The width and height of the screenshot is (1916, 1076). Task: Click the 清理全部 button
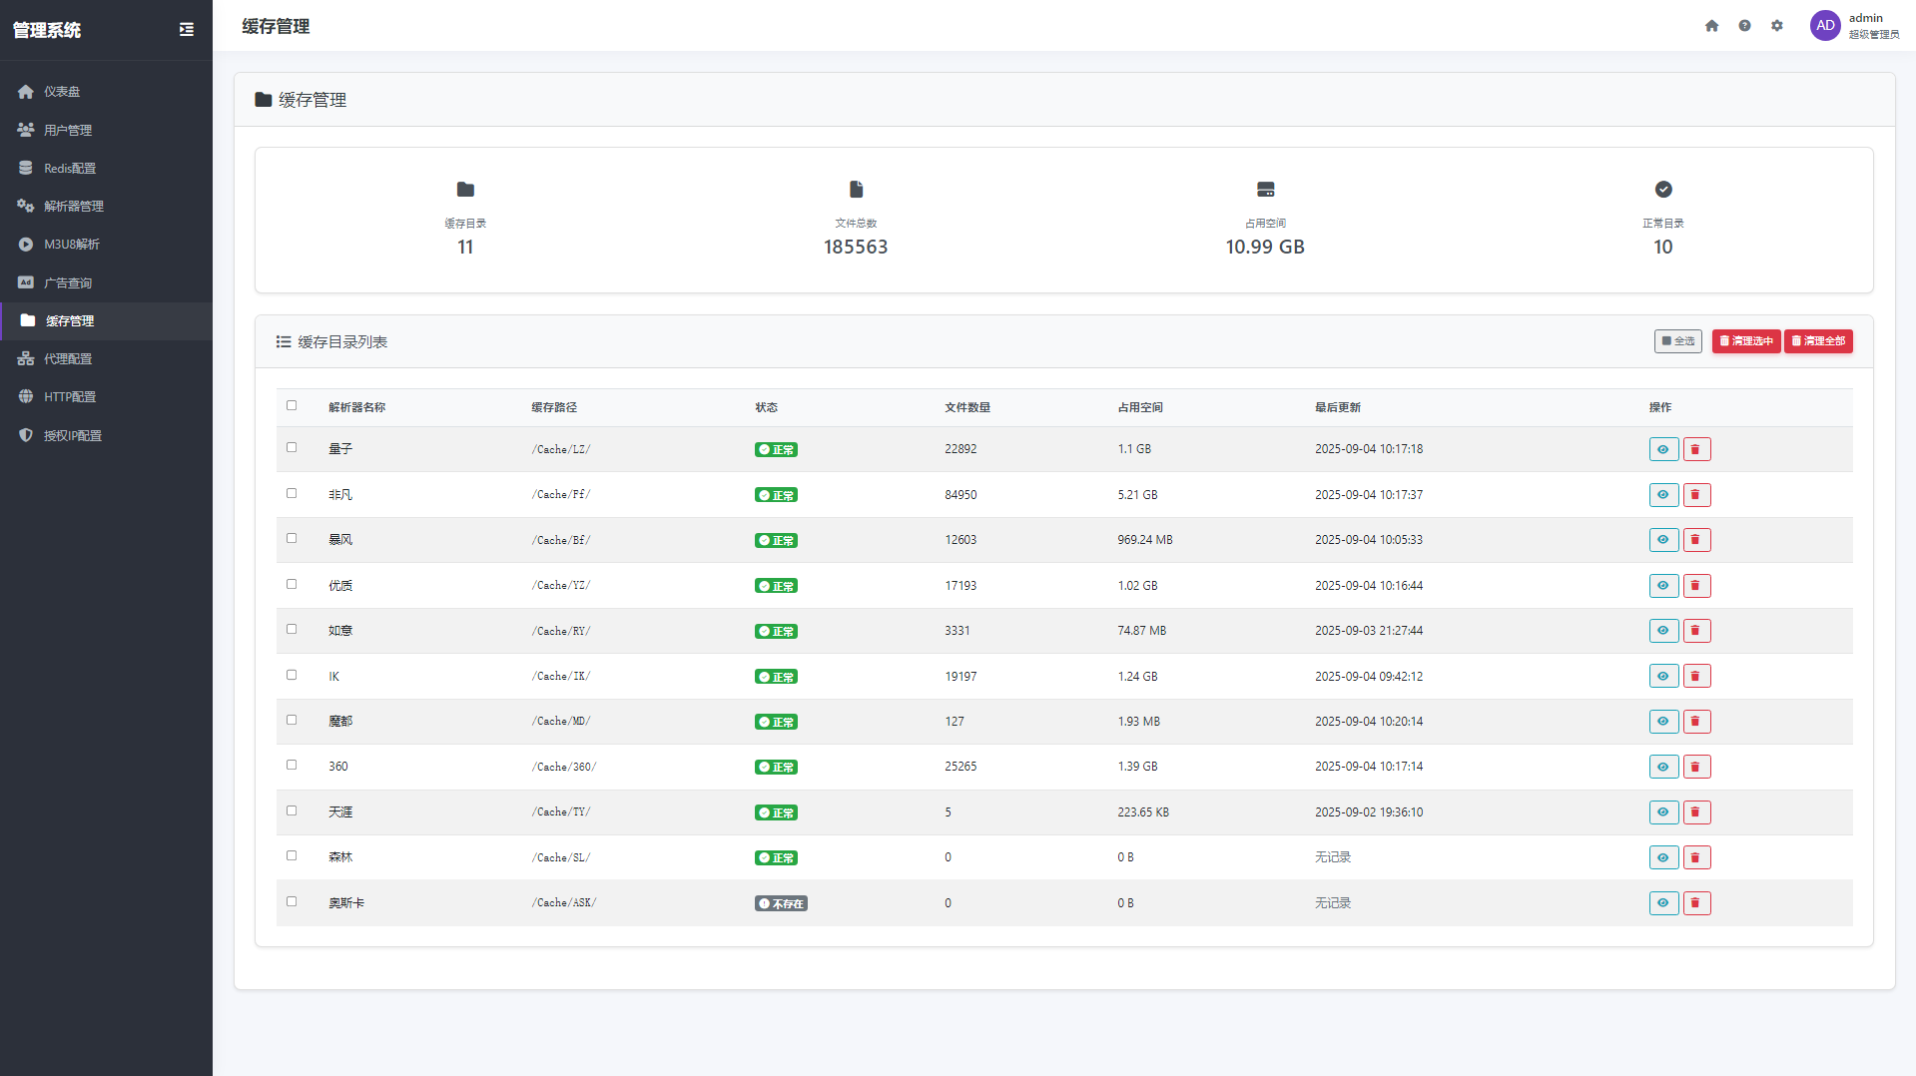click(x=1818, y=341)
